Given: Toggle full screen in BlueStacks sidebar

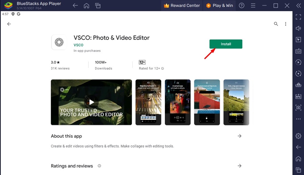Looking at the screenshot, I should coord(298,17).
